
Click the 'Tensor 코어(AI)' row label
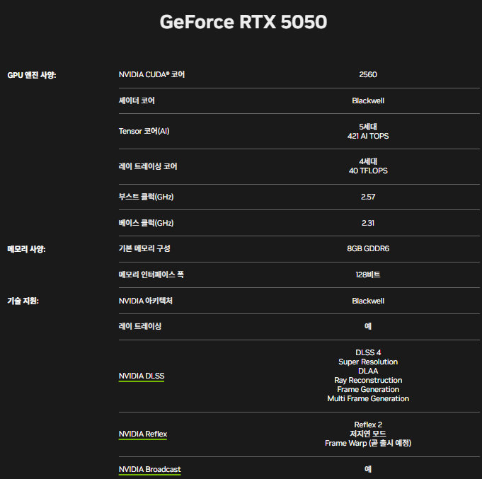pos(144,131)
